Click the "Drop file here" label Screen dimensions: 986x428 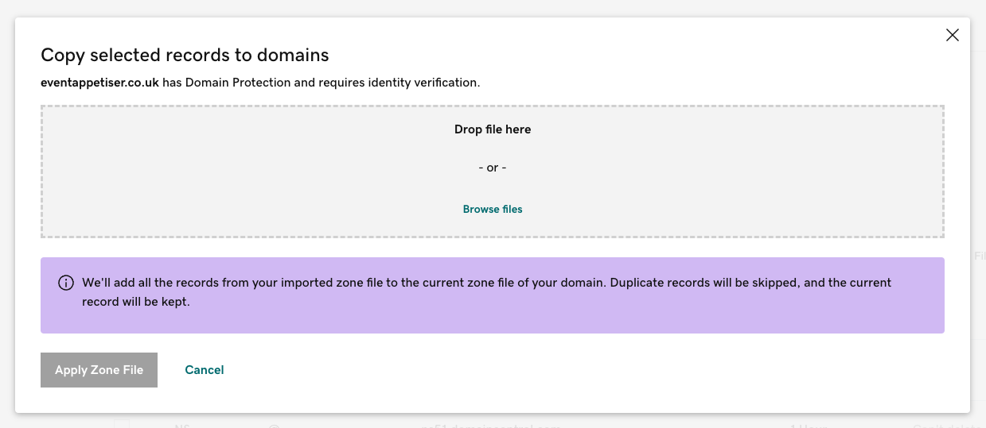point(493,129)
